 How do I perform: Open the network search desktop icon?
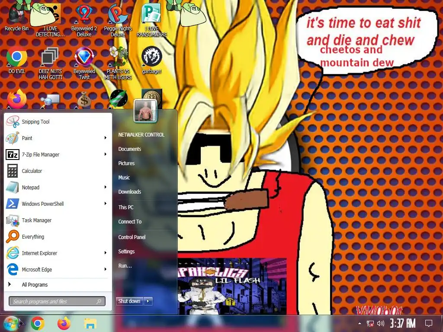pos(50,100)
